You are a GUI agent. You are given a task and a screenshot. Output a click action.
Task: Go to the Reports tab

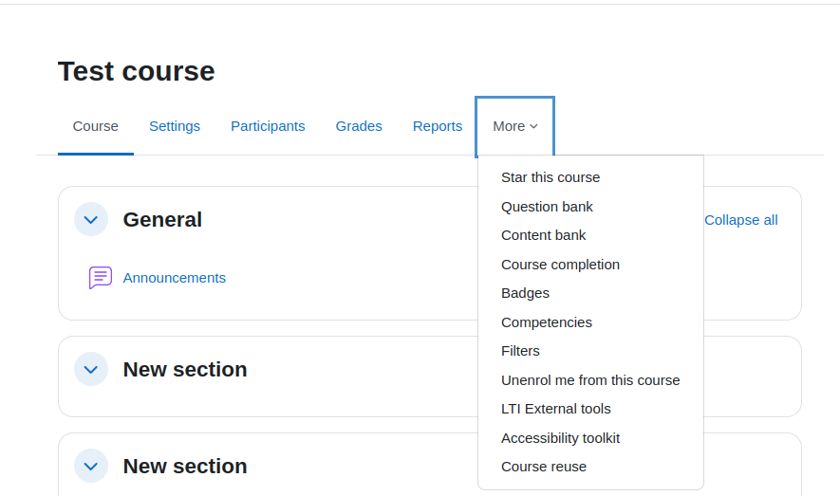point(438,126)
